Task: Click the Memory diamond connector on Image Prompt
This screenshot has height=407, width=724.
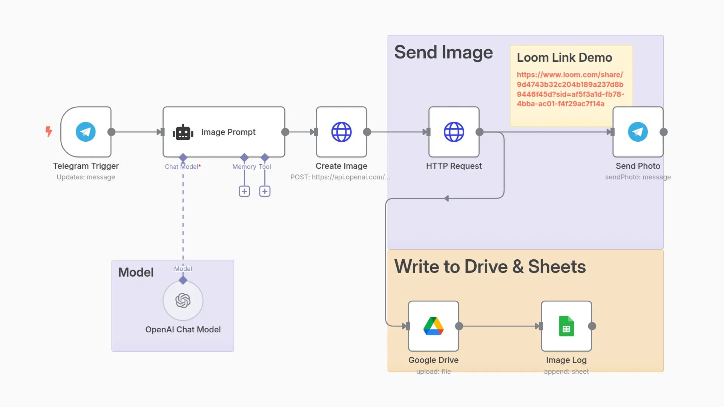Action: click(x=244, y=158)
